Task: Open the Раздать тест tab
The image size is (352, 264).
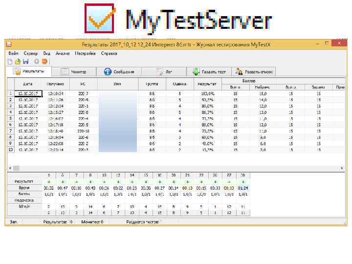Action: [x=209, y=72]
